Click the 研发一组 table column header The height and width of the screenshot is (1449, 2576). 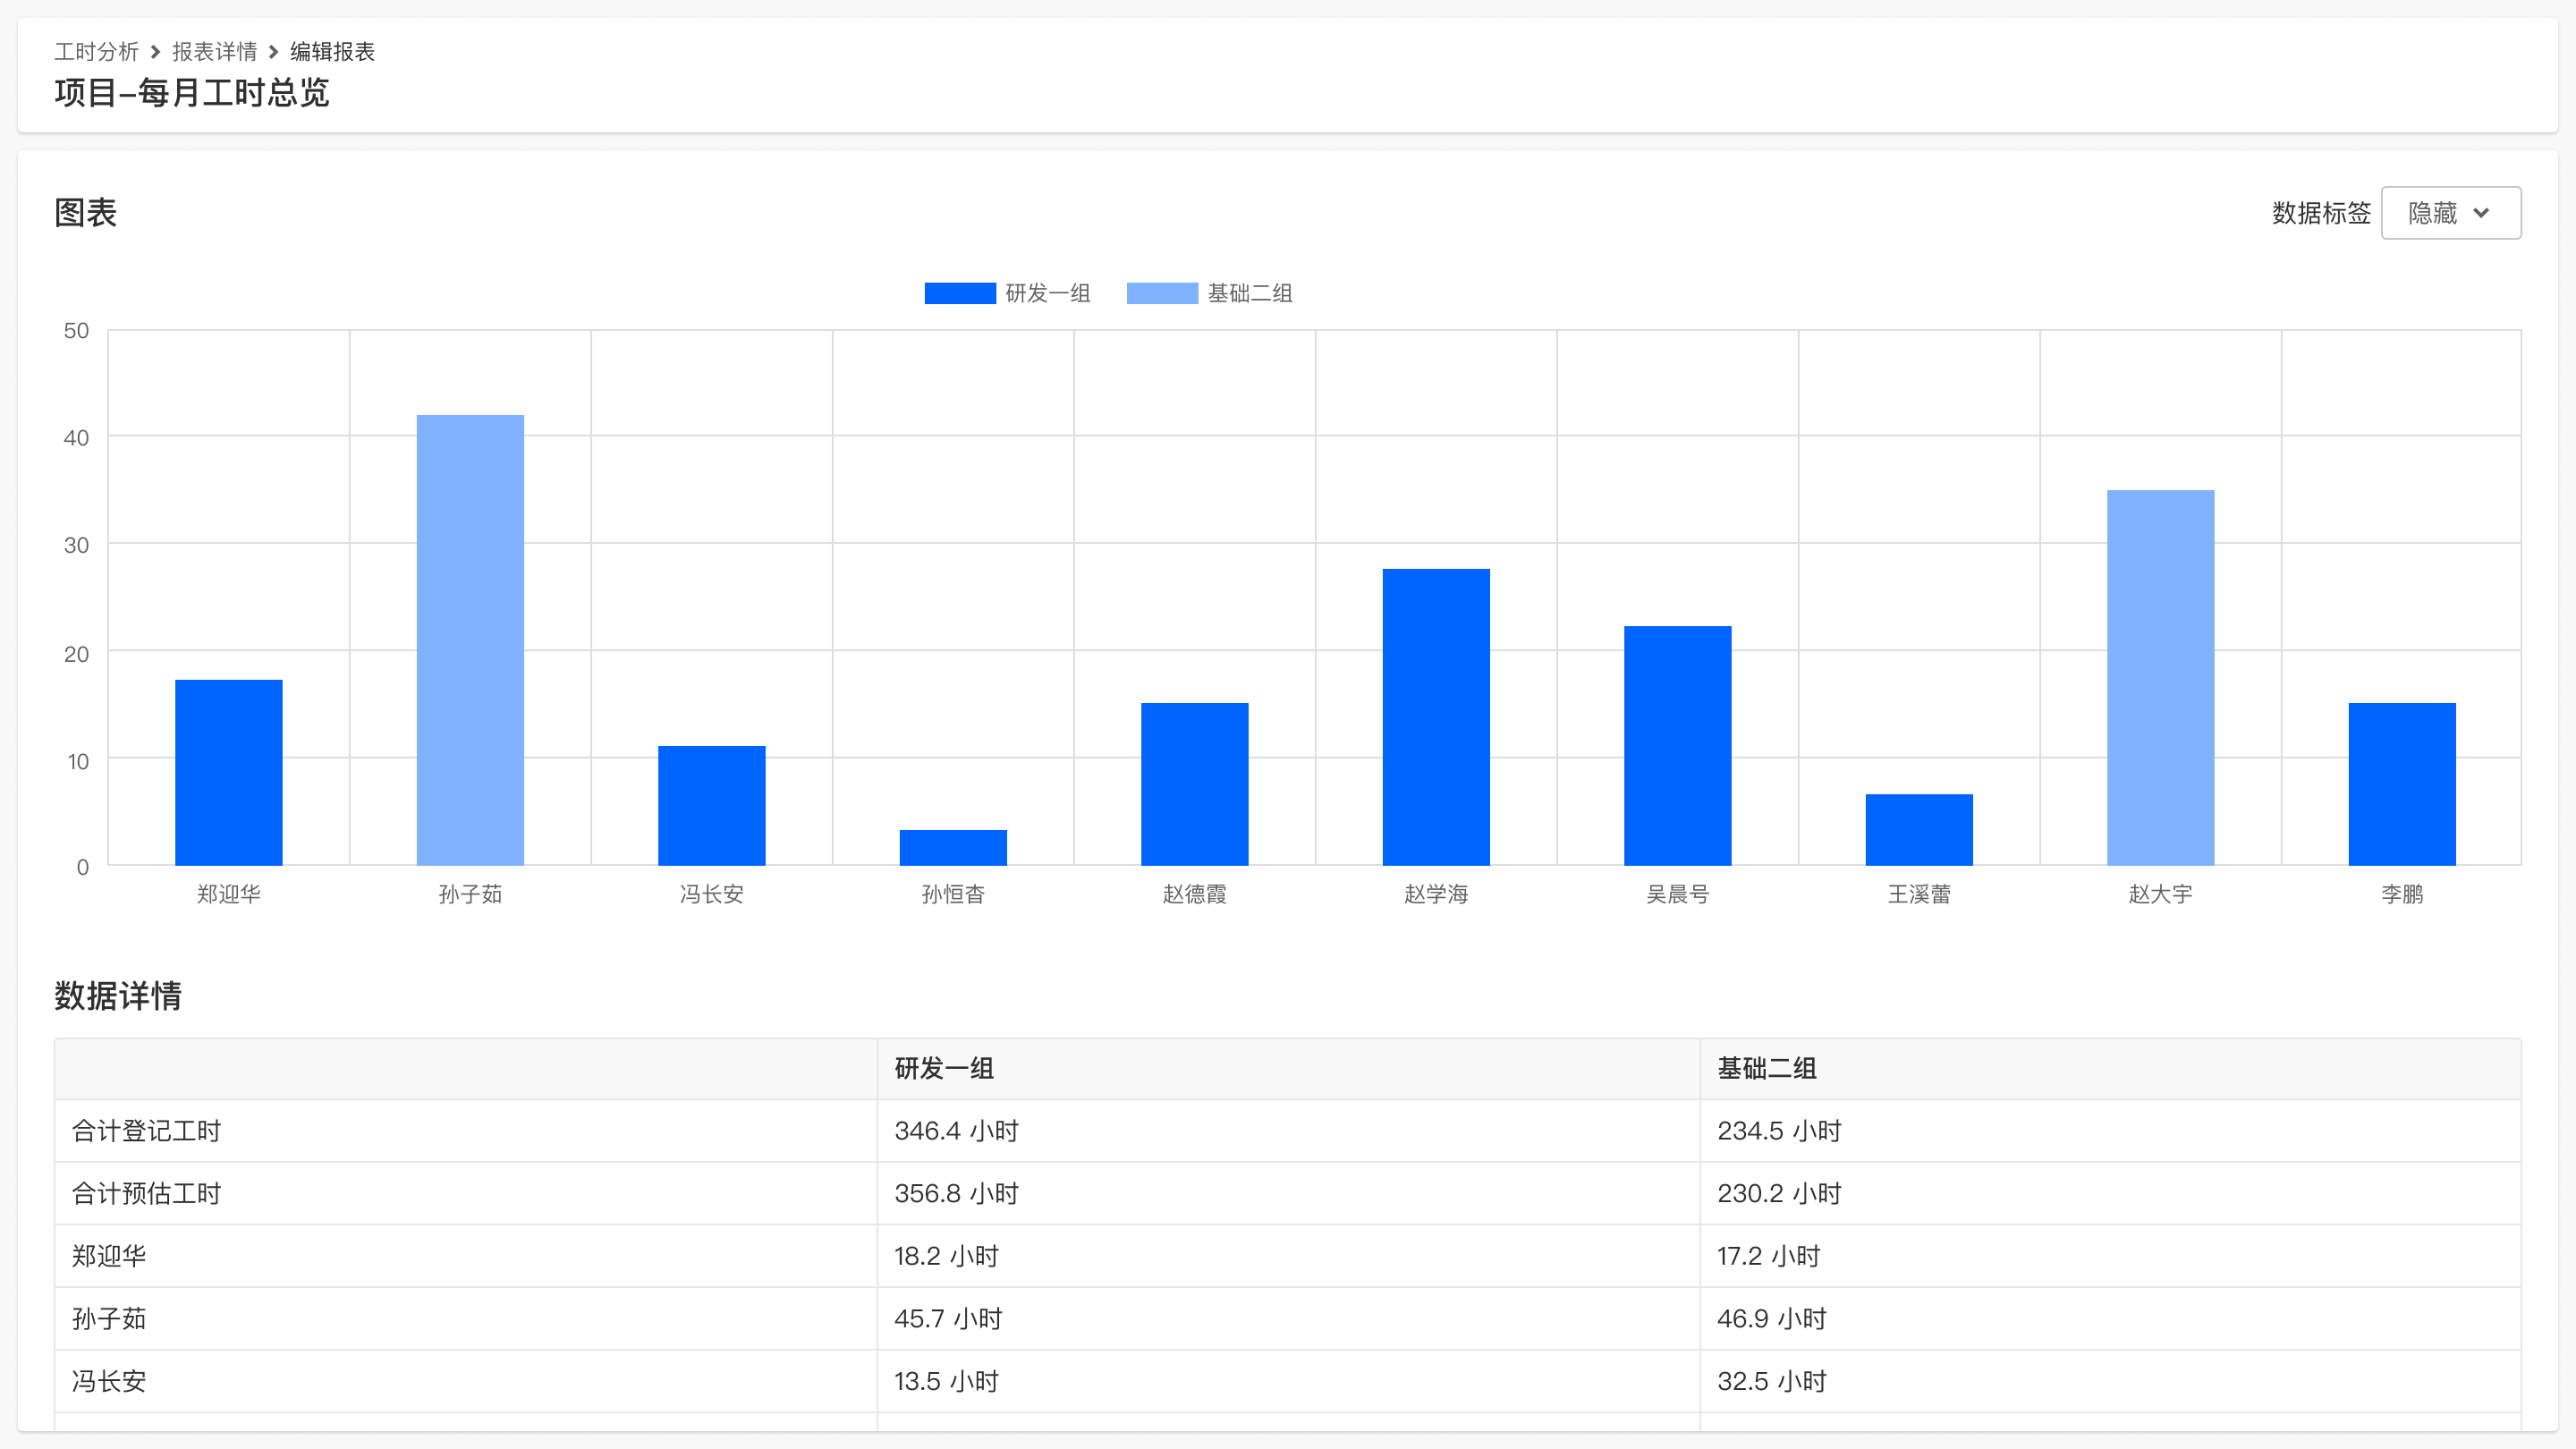(944, 1068)
